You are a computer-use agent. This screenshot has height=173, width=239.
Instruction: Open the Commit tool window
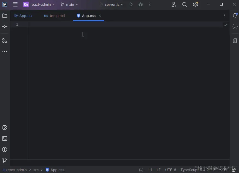tap(5, 27)
